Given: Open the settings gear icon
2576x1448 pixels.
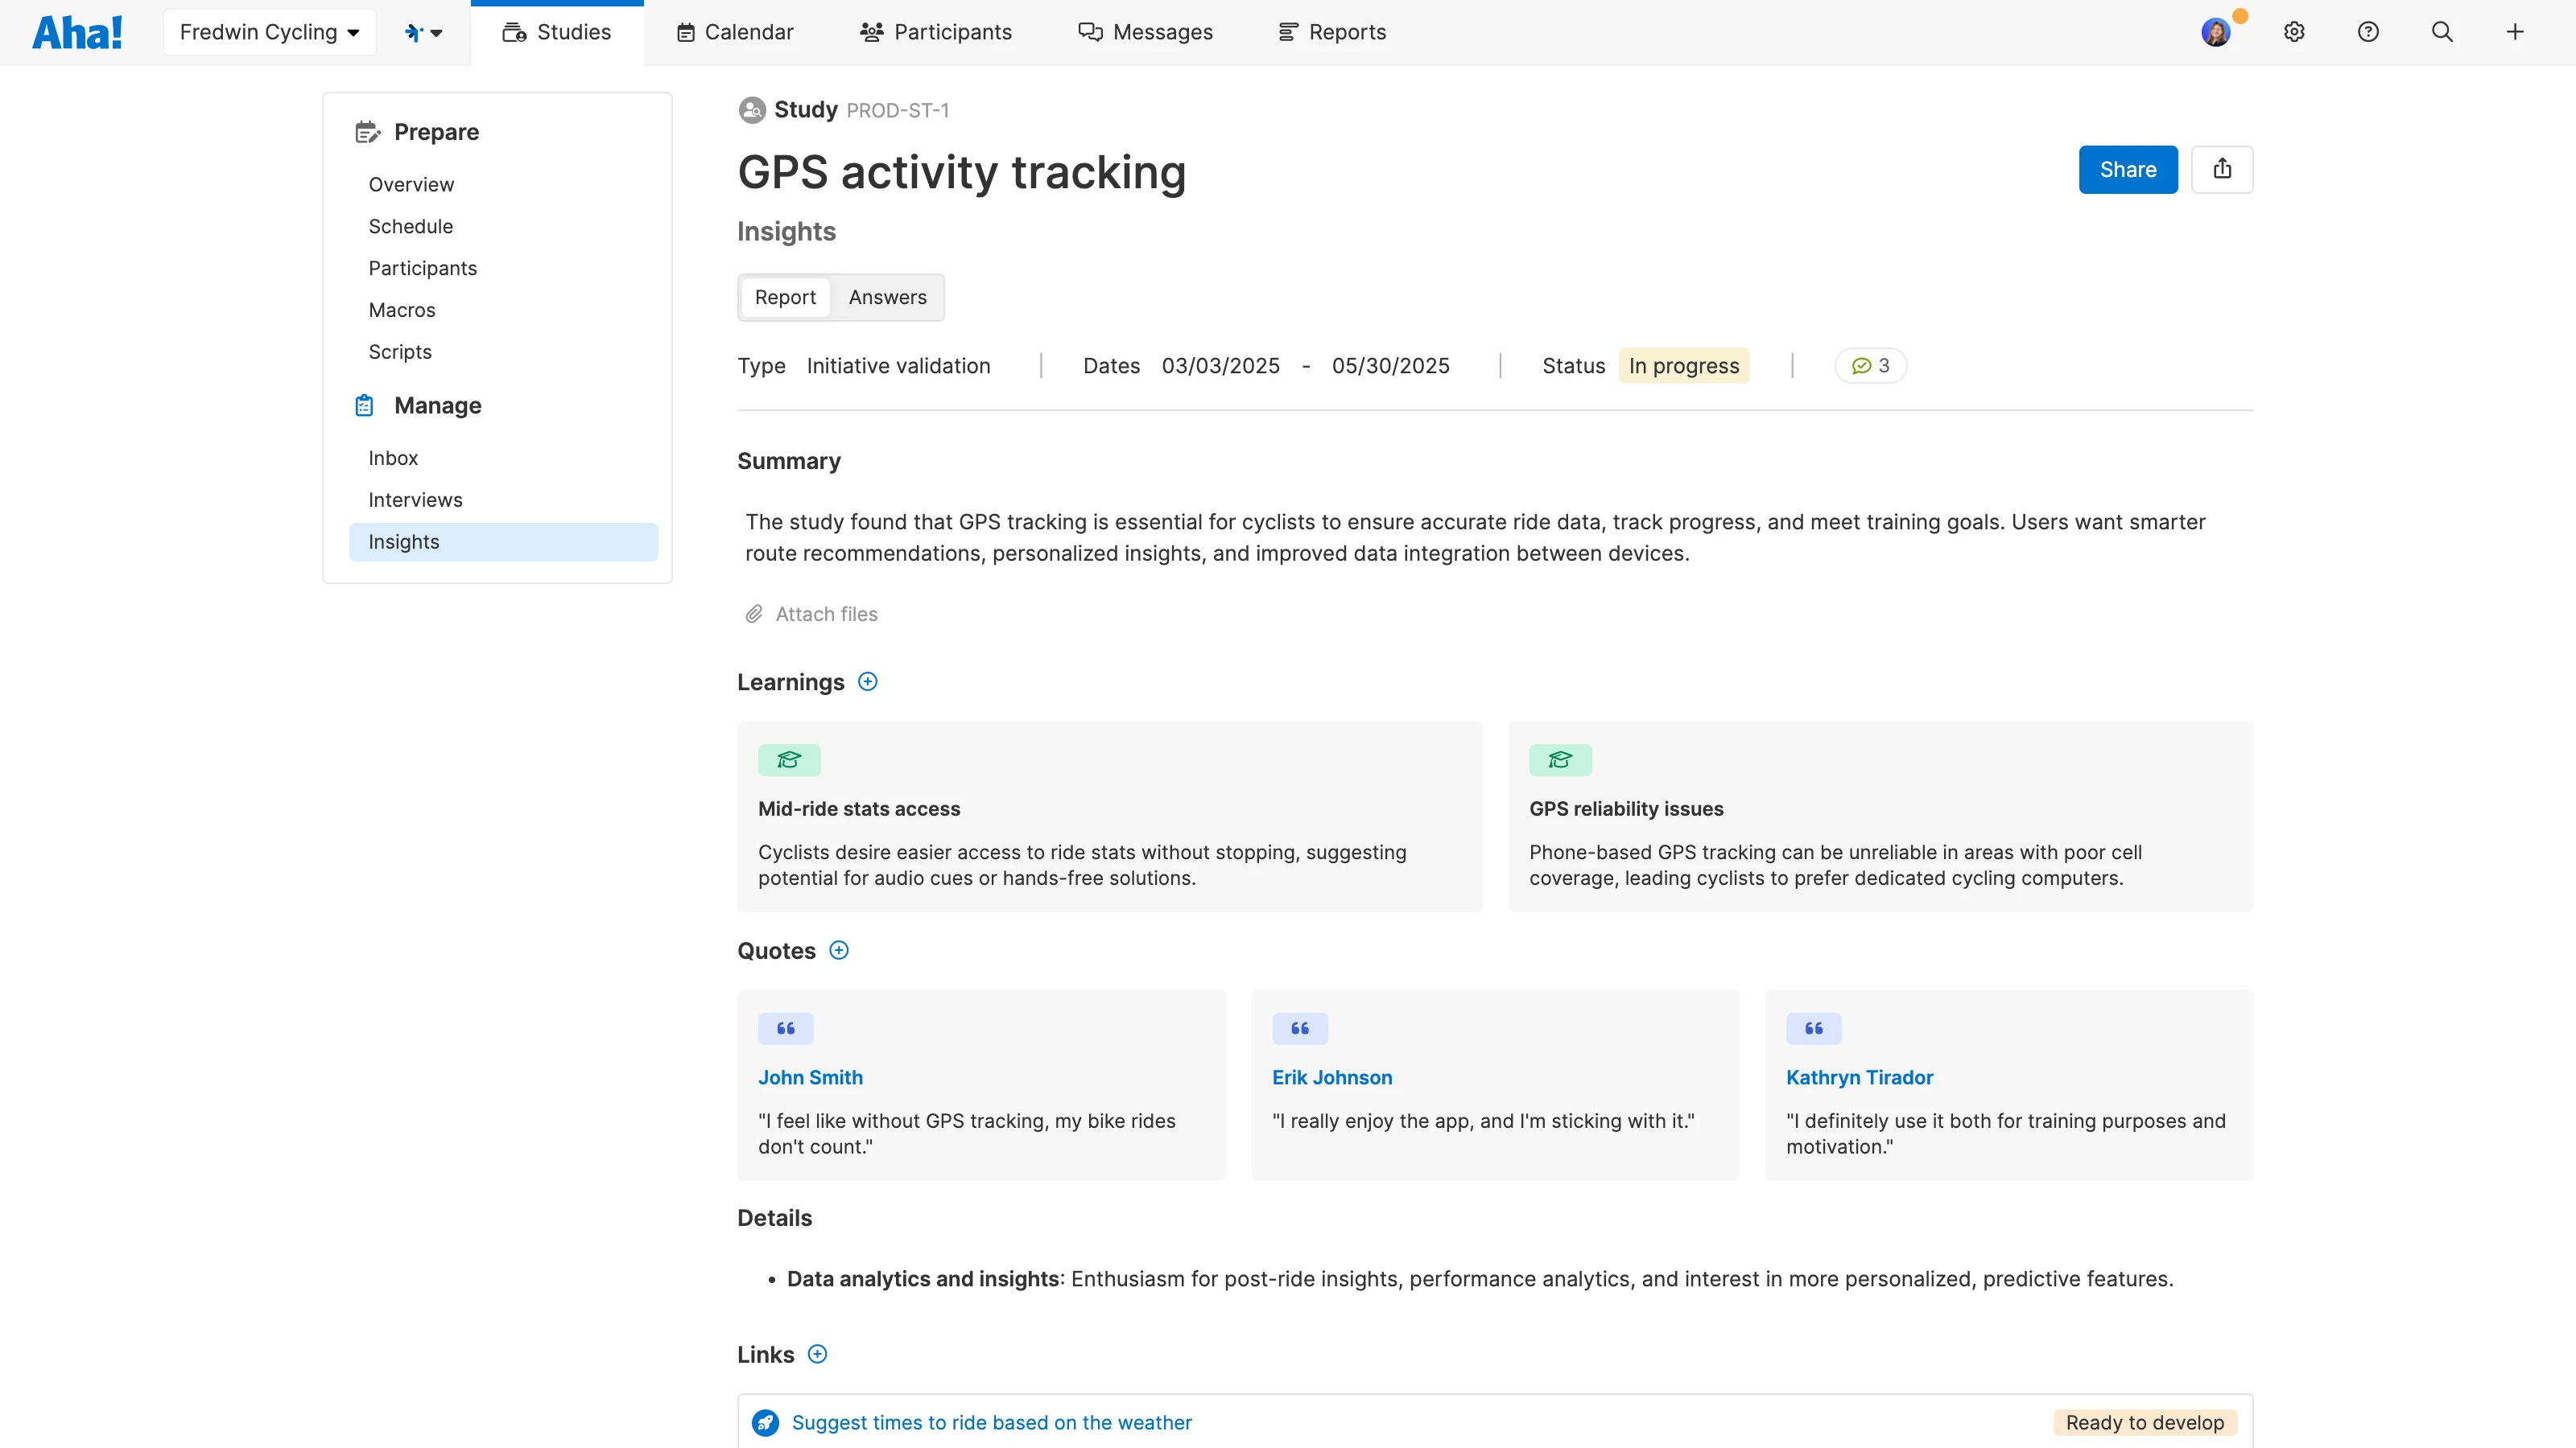Looking at the screenshot, I should coord(2294,32).
